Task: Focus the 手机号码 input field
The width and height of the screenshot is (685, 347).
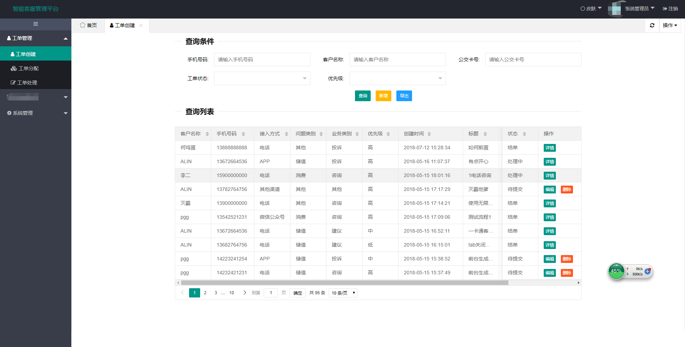Action: 262,59
